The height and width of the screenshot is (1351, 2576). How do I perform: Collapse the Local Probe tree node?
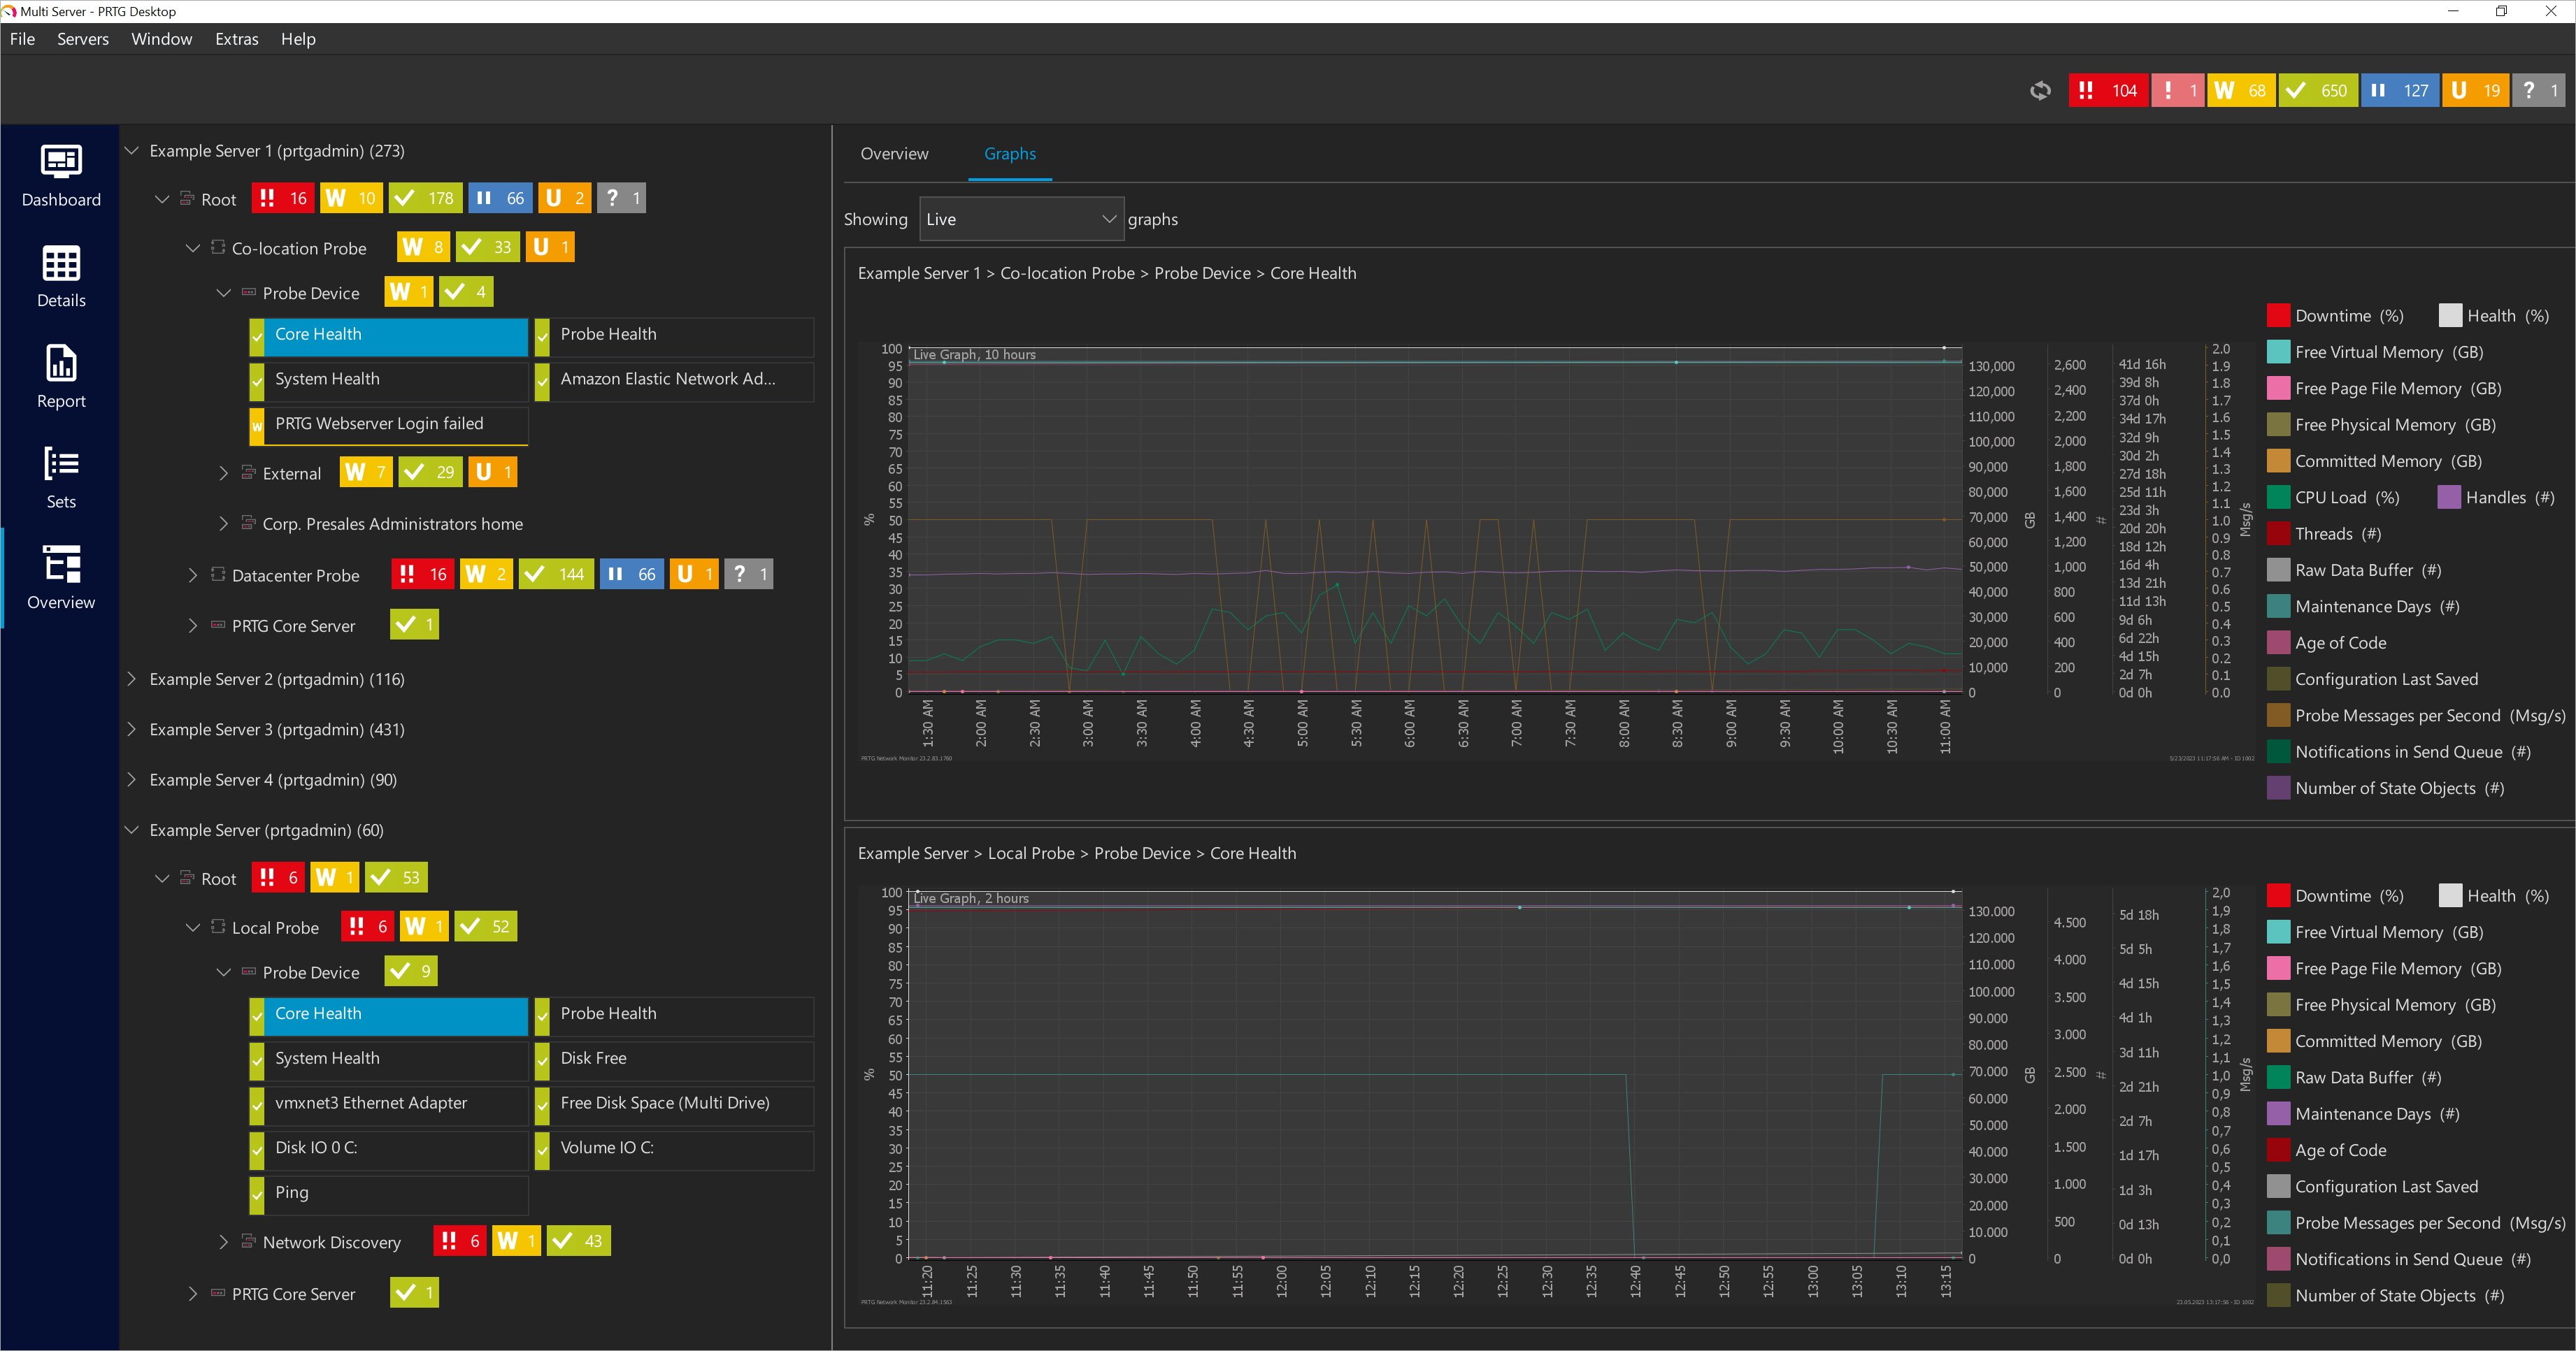point(193,927)
